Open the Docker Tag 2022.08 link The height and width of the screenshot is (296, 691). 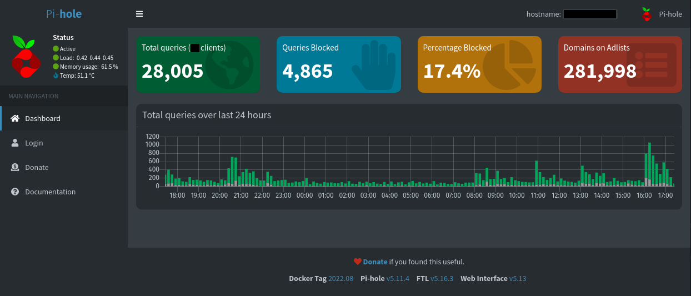click(x=341, y=278)
